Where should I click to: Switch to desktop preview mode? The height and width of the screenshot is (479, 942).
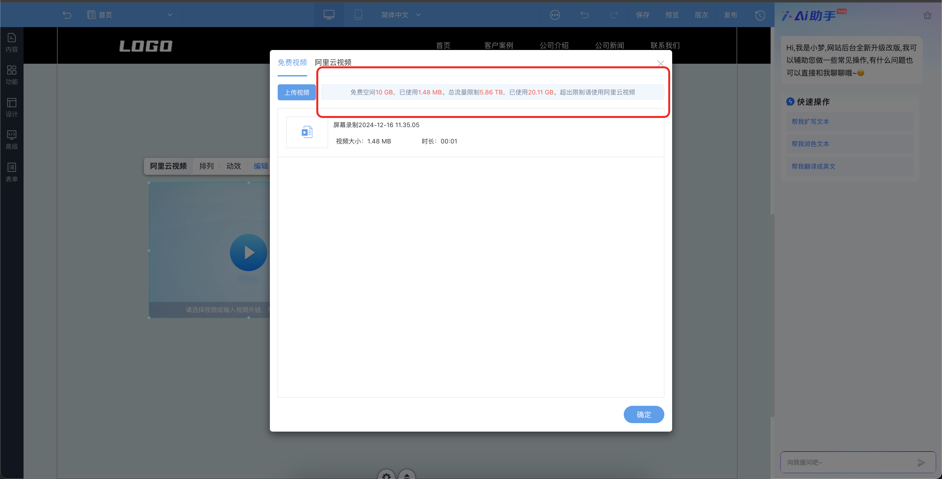pyautogui.click(x=329, y=15)
